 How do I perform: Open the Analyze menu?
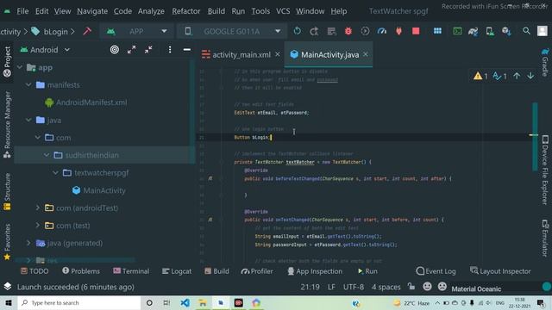151,11
